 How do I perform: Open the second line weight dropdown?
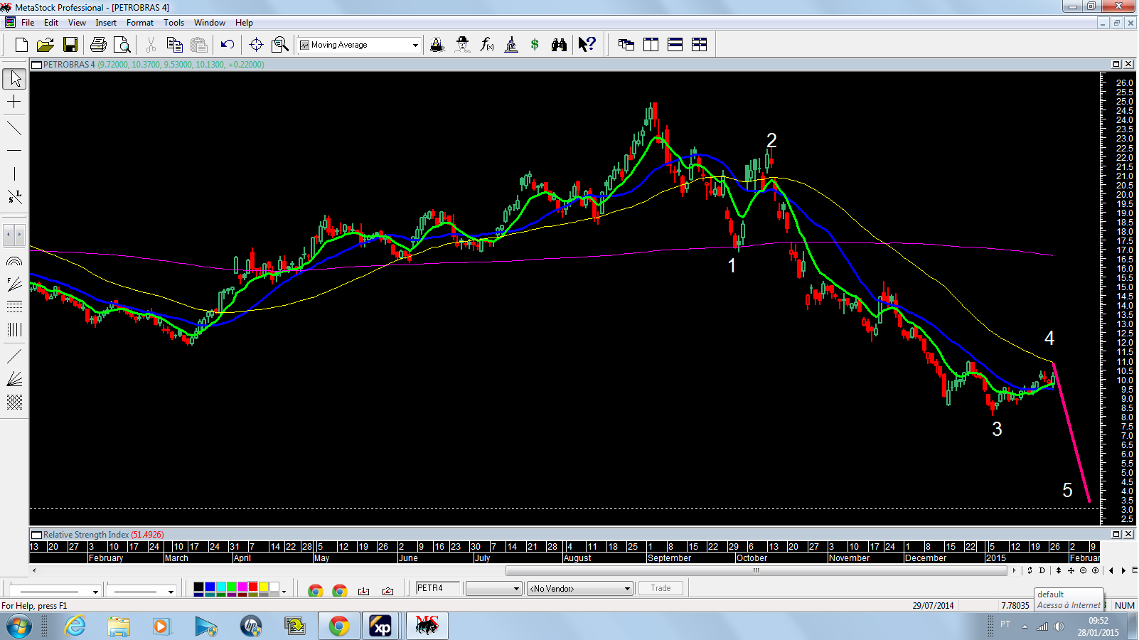click(x=171, y=592)
